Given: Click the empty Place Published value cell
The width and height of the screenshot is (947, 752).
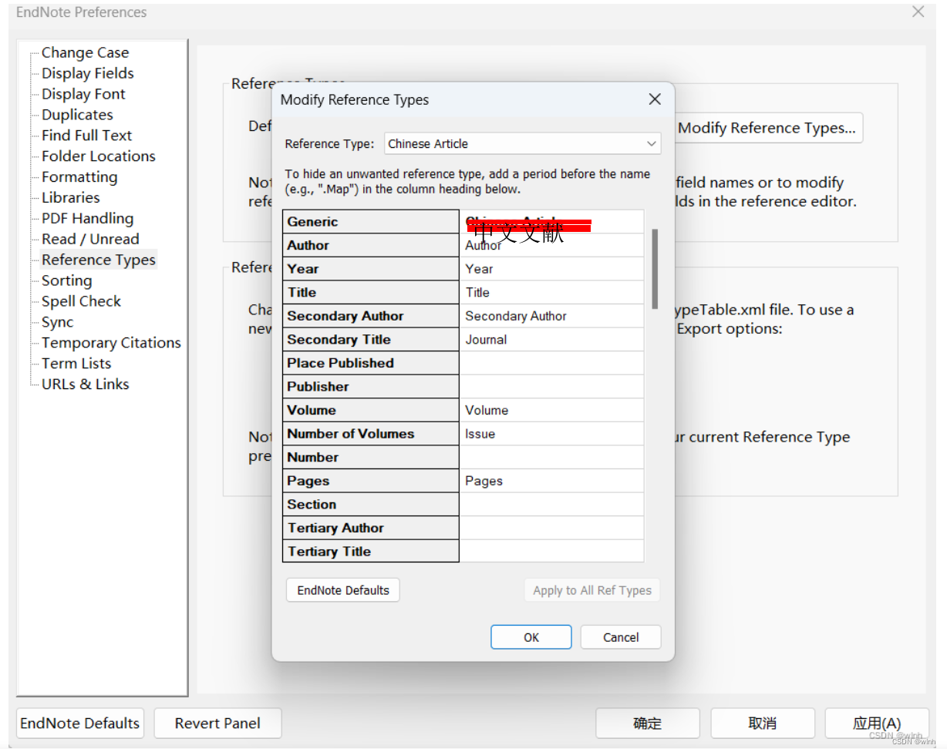Looking at the screenshot, I should pyautogui.click(x=552, y=363).
